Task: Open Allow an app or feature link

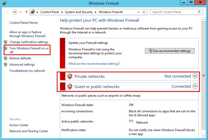Action: coord(27,34)
